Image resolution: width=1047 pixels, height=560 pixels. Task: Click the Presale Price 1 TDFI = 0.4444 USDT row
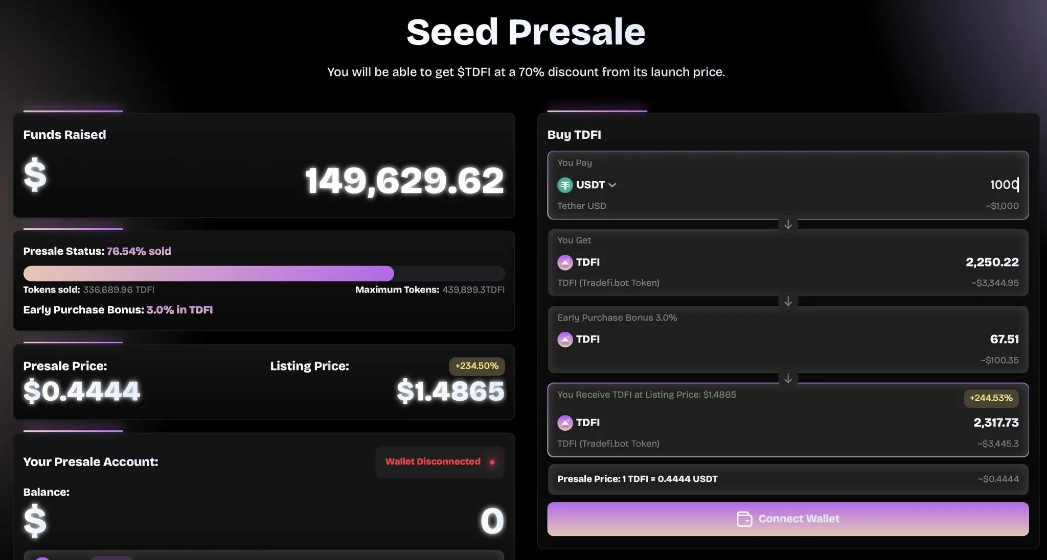[x=788, y=479]
